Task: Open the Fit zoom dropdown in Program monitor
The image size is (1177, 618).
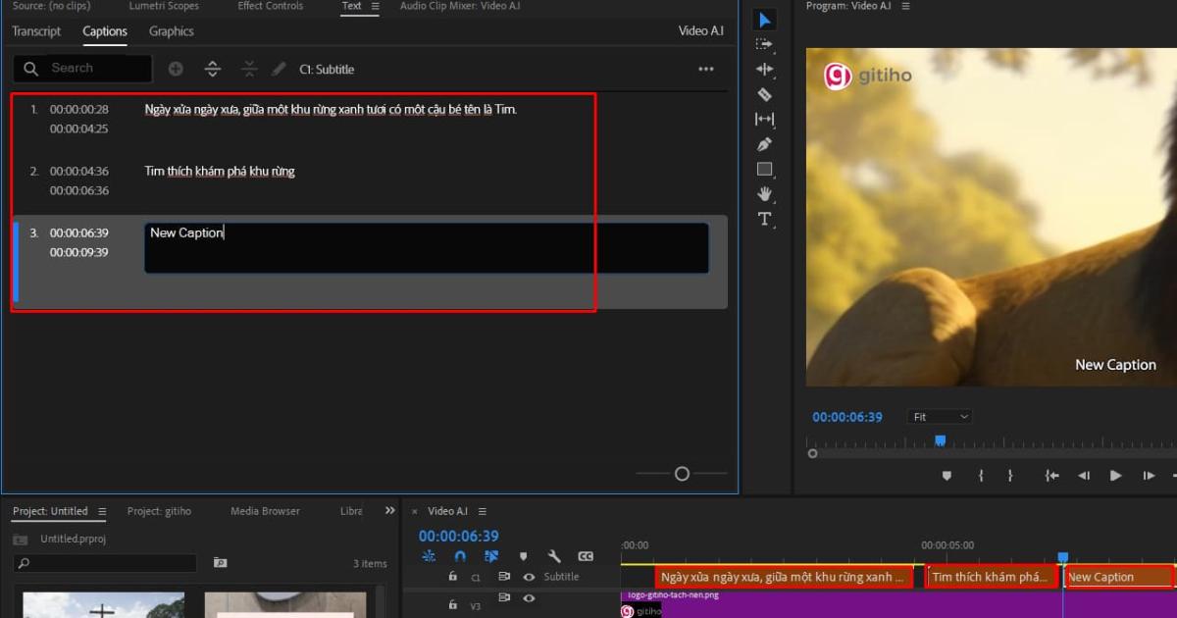Action: [939, 416]
